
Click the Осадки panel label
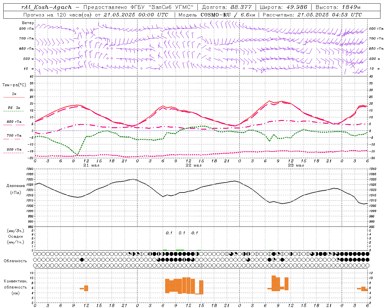pyautogui.click(x=16, y=236)
